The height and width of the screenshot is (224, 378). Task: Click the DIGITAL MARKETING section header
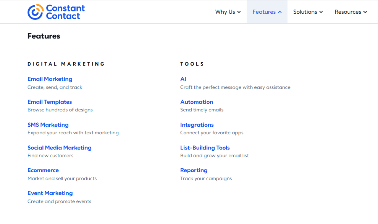(66, 64)
